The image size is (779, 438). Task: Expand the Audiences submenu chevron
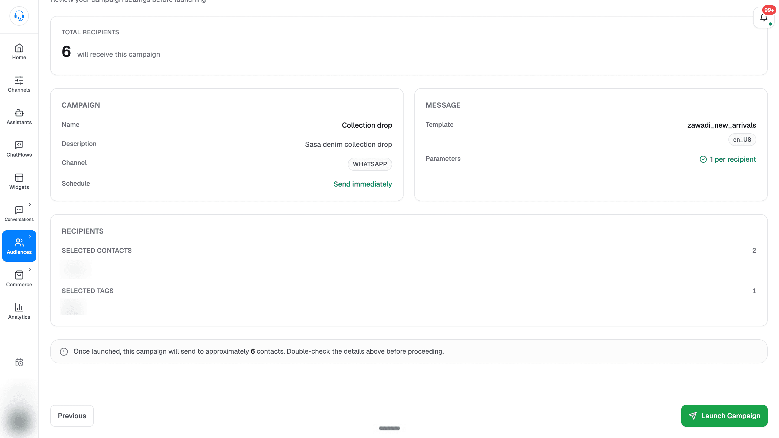(30, 237)
